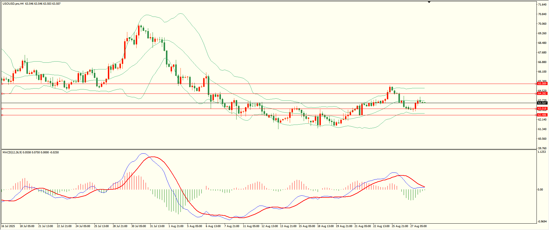Click left handle of 65.089 horizontal line
Image resolution: width=549 pixels, height=230 pixels.
coord(2,84)
